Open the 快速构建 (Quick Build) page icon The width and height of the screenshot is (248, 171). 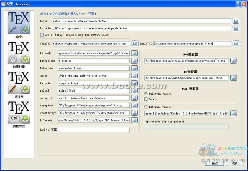(19, 53)
